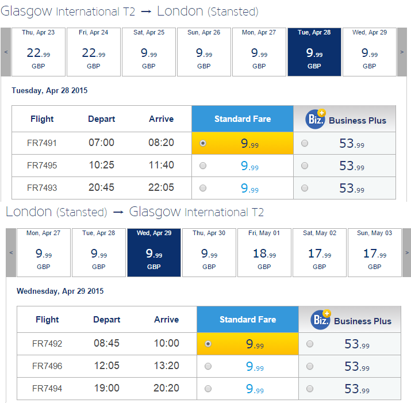Screen dimensions: 411x403
Task: Select standard fare for flight FR7495
Action: 203,166
